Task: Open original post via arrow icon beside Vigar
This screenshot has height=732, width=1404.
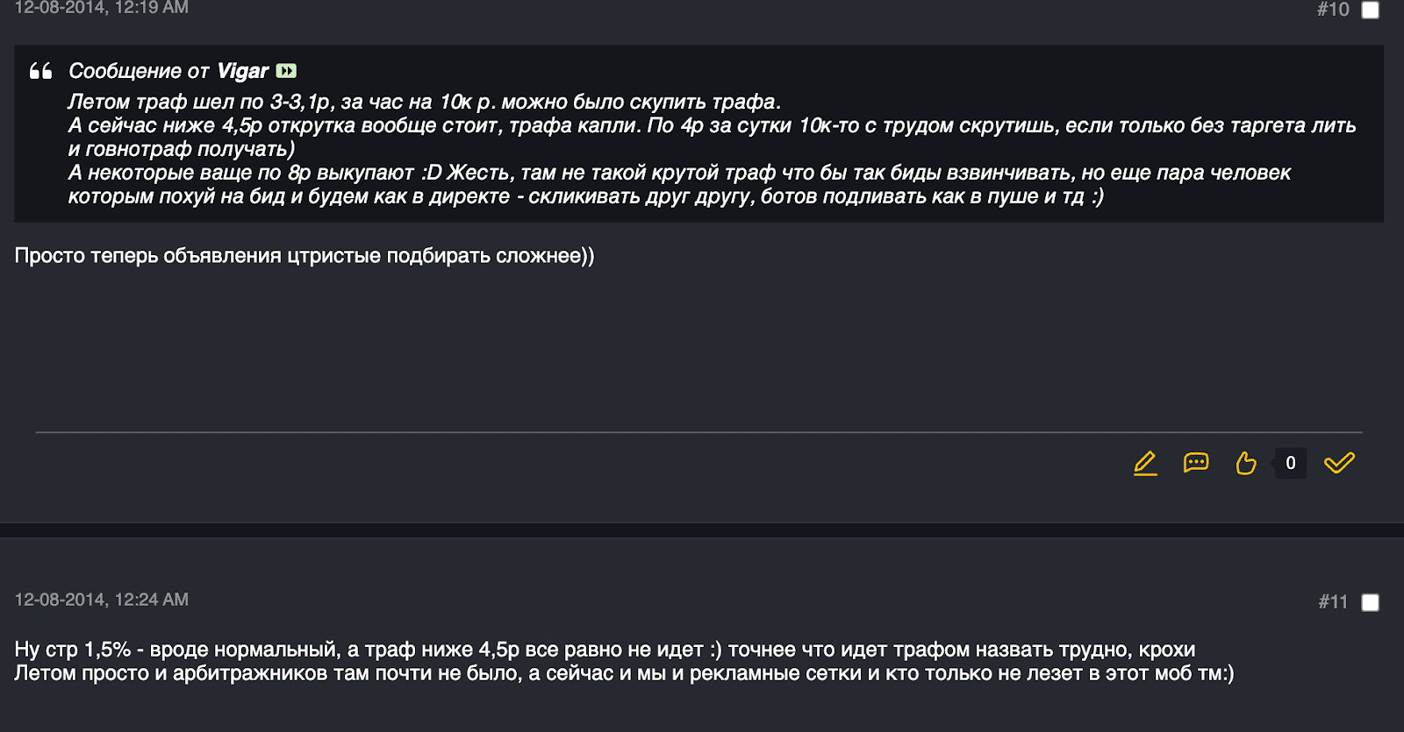Action: [286, 71]
